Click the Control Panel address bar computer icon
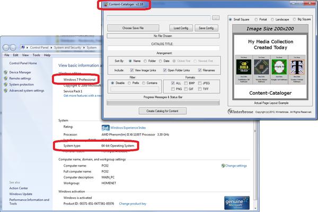This screenshot has width=318, height=212. 23,48
